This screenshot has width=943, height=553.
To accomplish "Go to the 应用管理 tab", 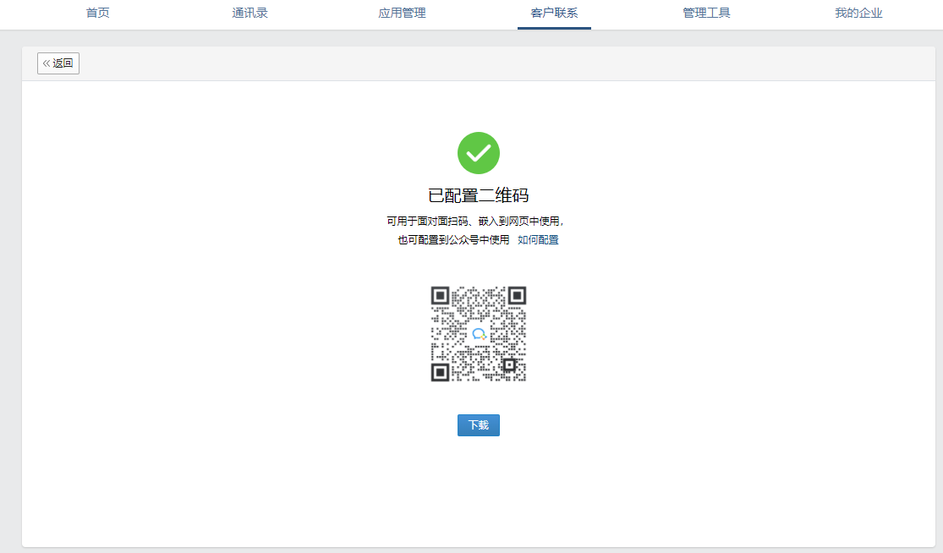I will pos(403,14).
